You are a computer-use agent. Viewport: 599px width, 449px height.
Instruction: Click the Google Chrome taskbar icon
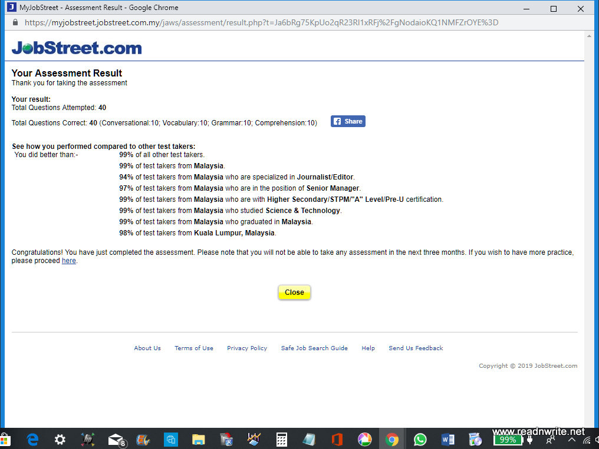click(x=392, y=440)
